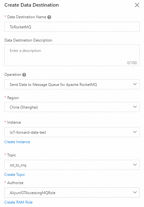
Task: Close the Create Data Destination dialog
Action: point(137,5)
